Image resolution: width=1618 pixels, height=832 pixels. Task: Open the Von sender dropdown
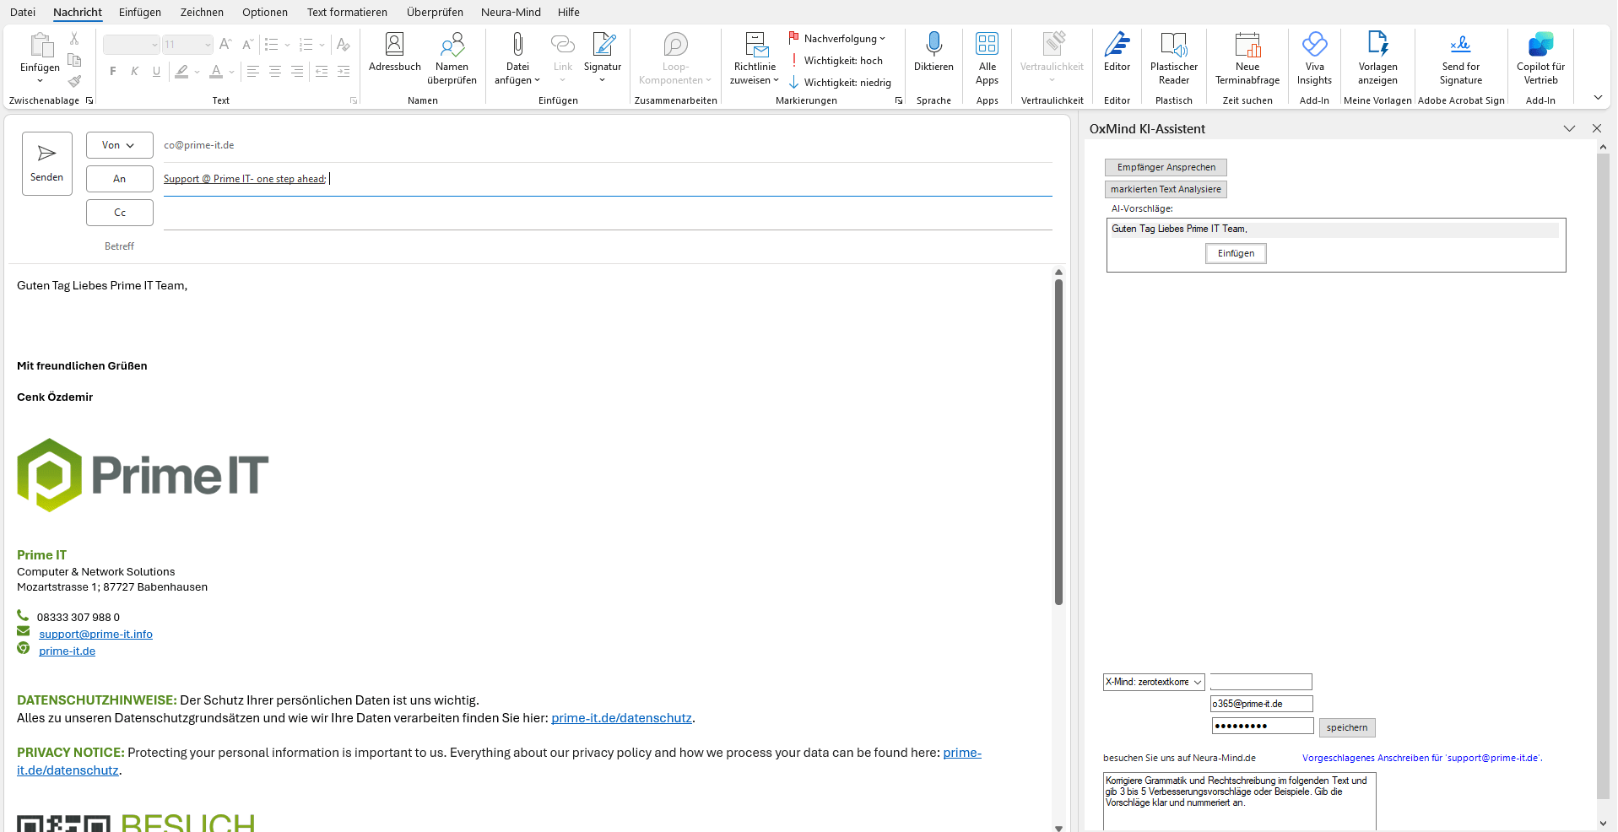tap(119, 145)
